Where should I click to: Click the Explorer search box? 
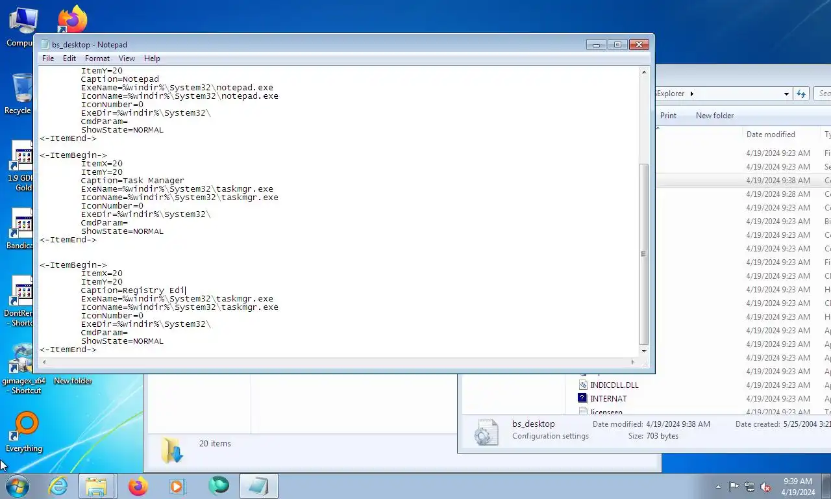tap(823, 94)
